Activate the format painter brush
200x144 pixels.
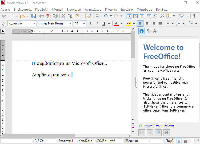pyautogui.click(x=89, y=16)
